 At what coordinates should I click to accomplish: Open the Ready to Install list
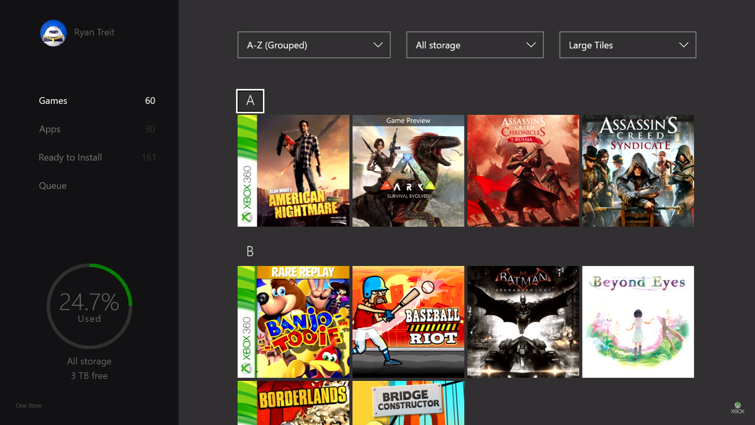[x=70, y=157]
